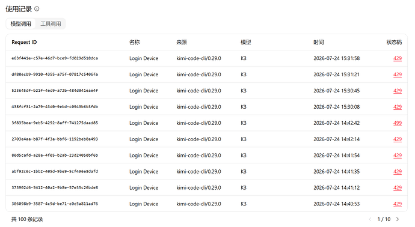Open status 429 link for 15:30:08 row
Viewport: 415px width, 227px height.
click(x=398, y=107)
